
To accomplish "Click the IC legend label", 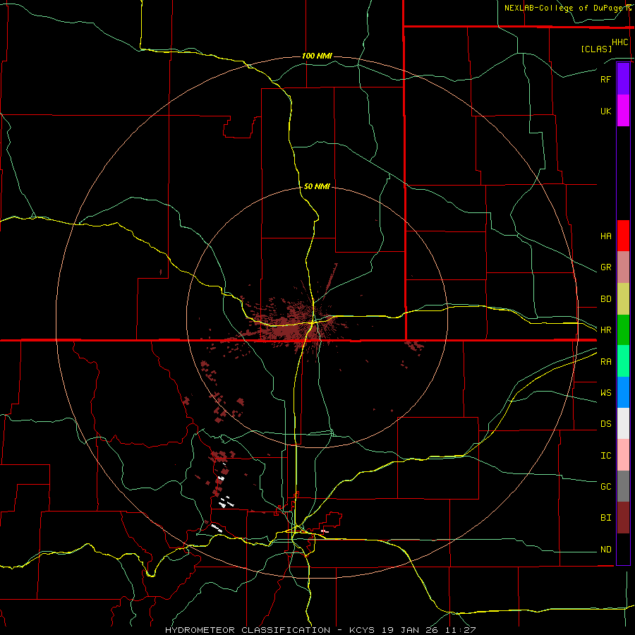I will tap(605, 456).
